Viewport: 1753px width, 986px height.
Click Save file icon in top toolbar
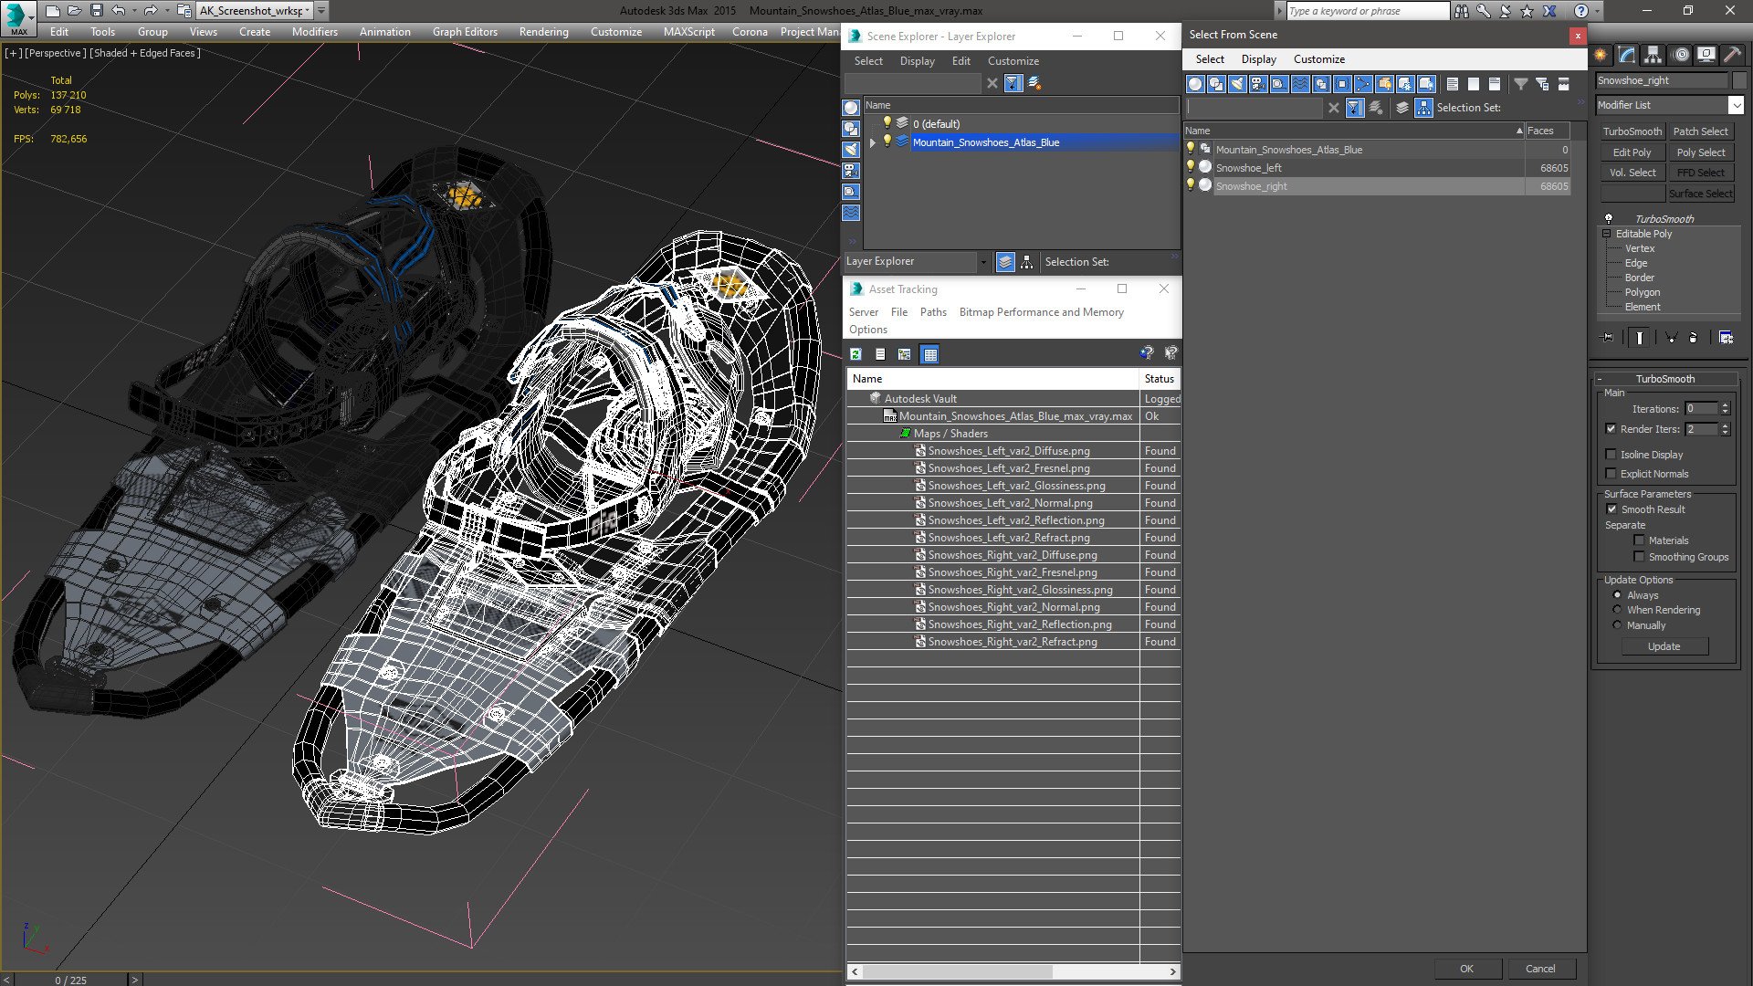97,11
